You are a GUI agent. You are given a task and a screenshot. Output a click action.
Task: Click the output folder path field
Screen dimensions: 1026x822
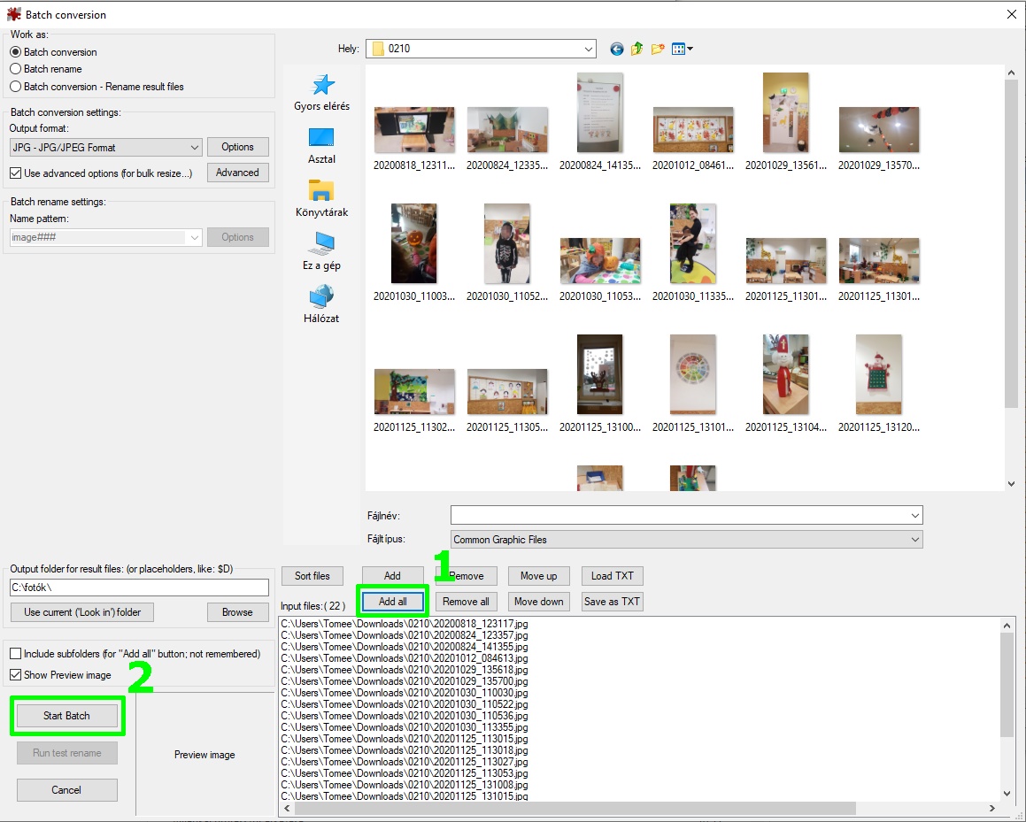coord(139,588)
